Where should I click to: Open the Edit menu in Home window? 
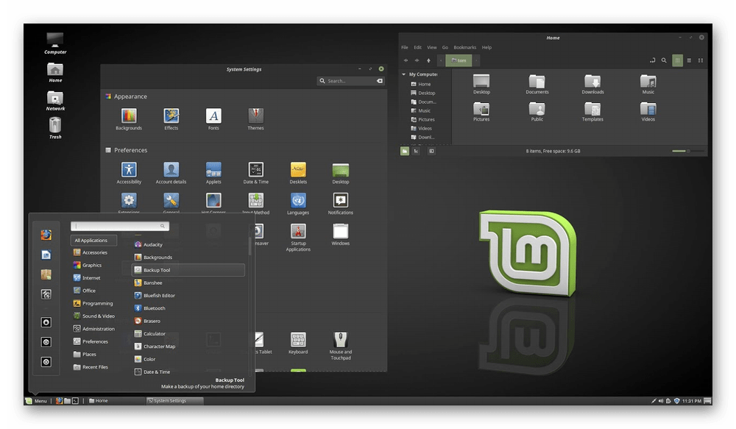417,47
